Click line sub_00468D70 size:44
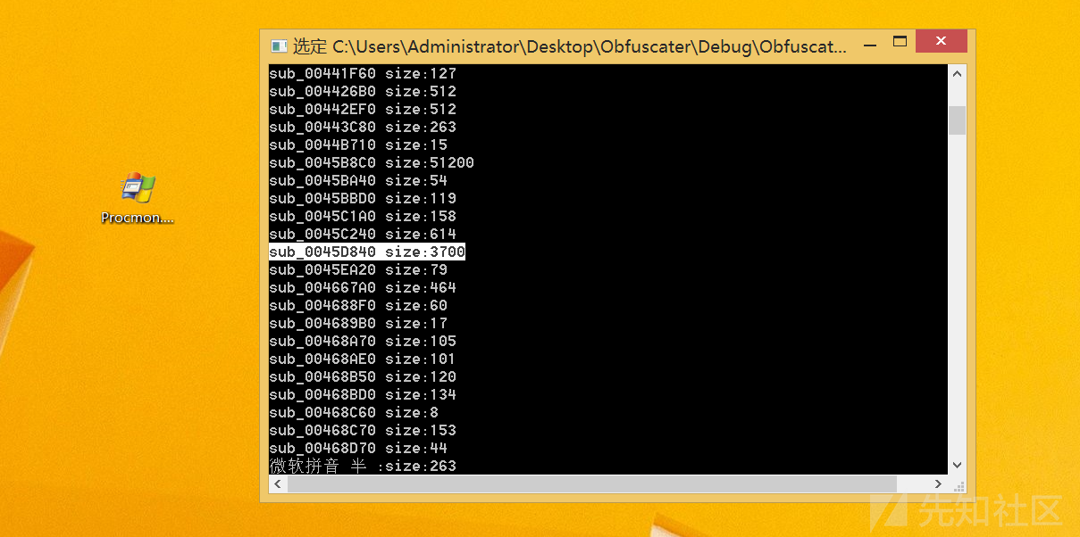 [x=358, y=448]
